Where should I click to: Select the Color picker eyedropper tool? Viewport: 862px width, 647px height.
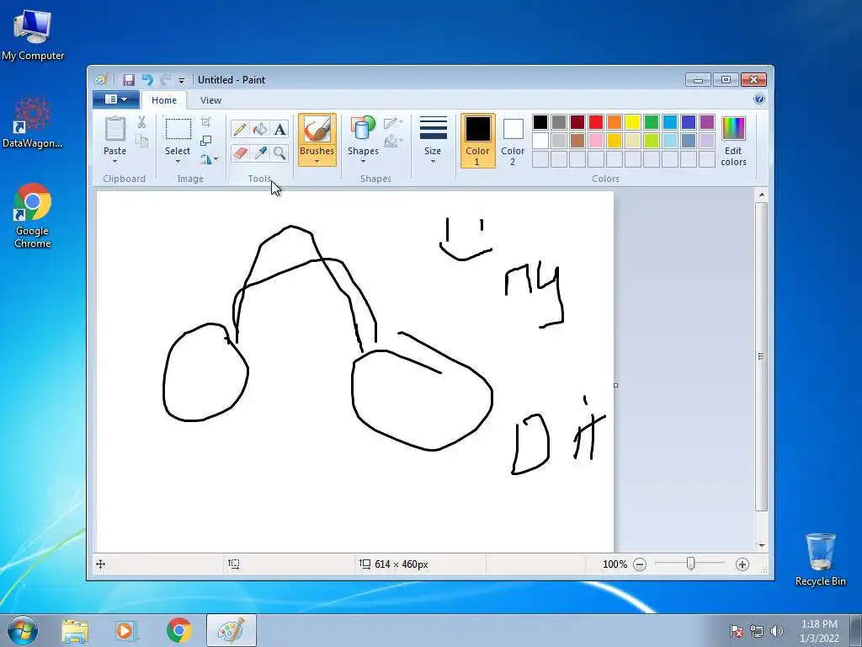[259, 152]
